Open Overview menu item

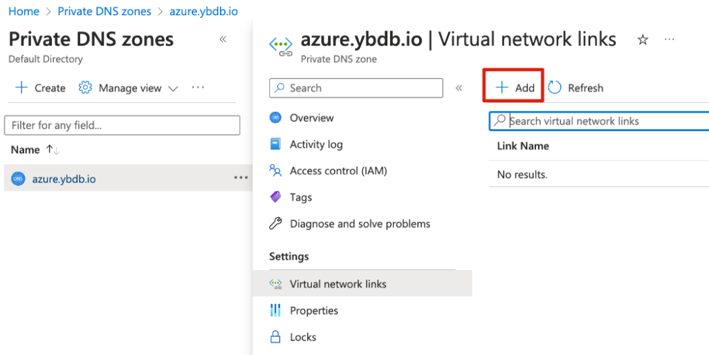coord(311,118)
